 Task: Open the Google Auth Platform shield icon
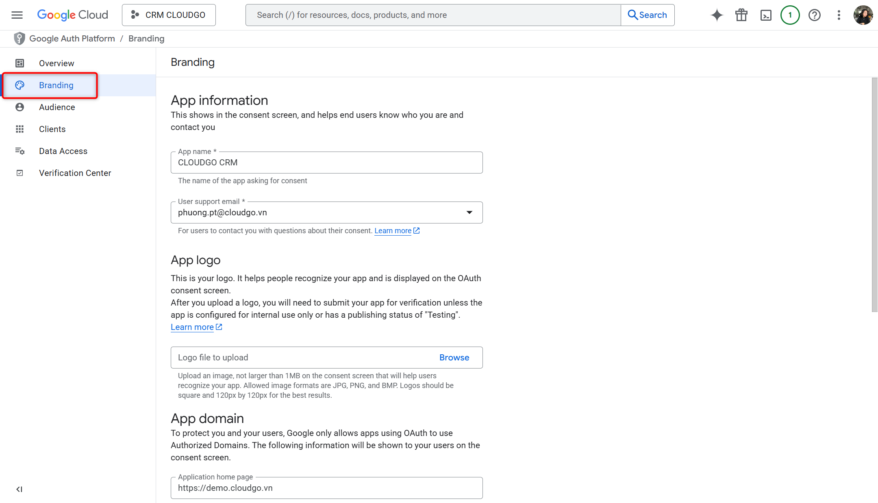coord(19,38)
